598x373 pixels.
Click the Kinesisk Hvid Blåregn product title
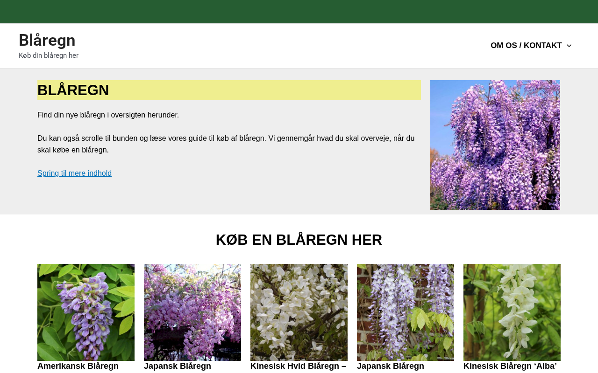[x=299, y=366]
